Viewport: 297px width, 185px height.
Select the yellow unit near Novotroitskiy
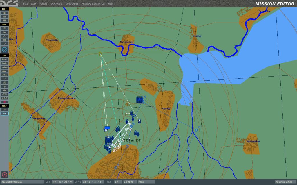100,54
